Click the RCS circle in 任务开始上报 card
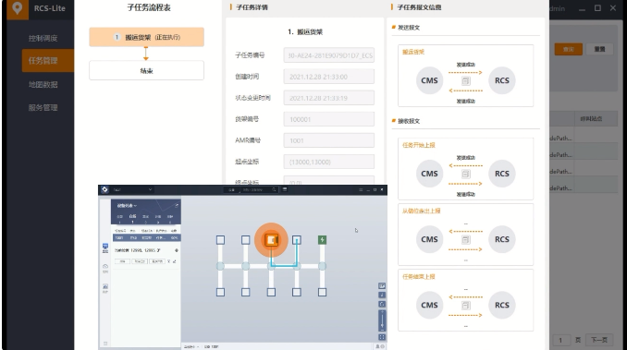627x350 pixels. point(502,174)
